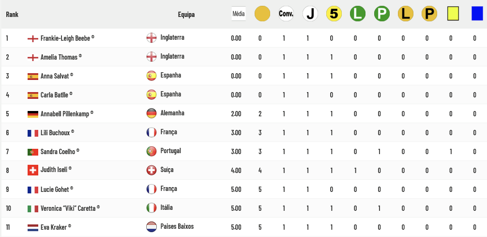Sort by the white J games icon
The height and width of the screenshot is (237, 487).
click(310, 14)
